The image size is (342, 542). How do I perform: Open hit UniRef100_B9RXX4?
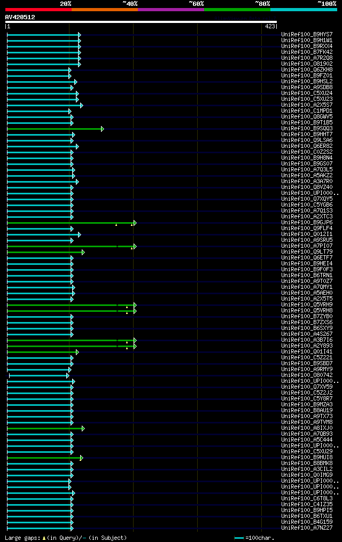pyautogui.click(x=307, y=46)
